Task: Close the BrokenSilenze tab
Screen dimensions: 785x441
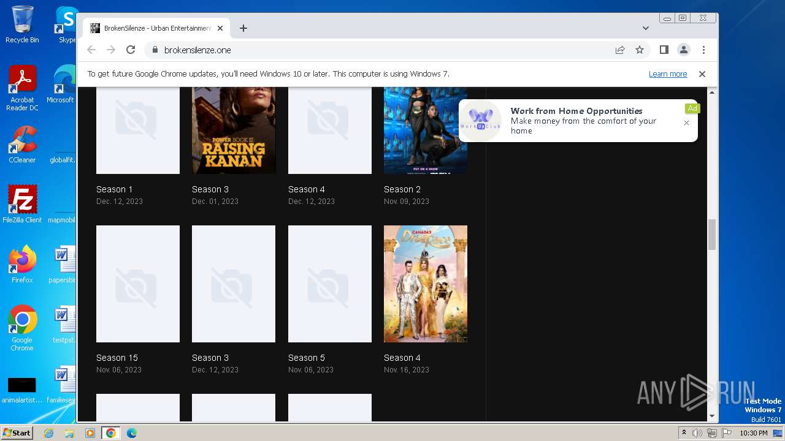Action: click(220, 28)
